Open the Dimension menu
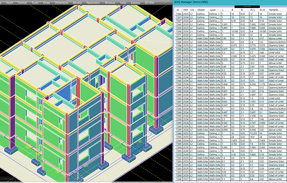This screenshot has width=287, height=183. point(61,3)
